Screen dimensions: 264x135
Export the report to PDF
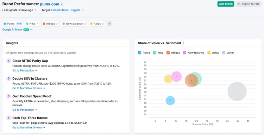pos(249,4)
